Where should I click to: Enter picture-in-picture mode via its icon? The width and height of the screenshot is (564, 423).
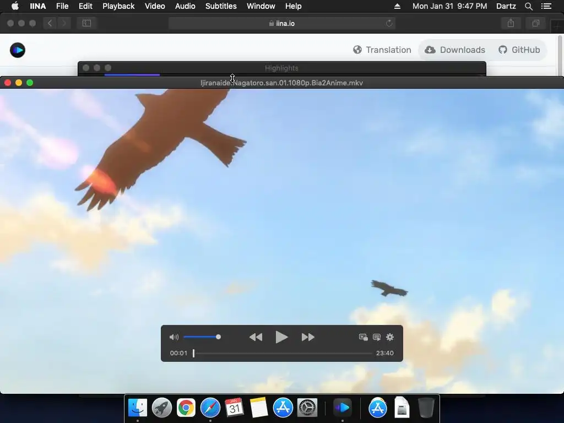(x=364, y=337)
